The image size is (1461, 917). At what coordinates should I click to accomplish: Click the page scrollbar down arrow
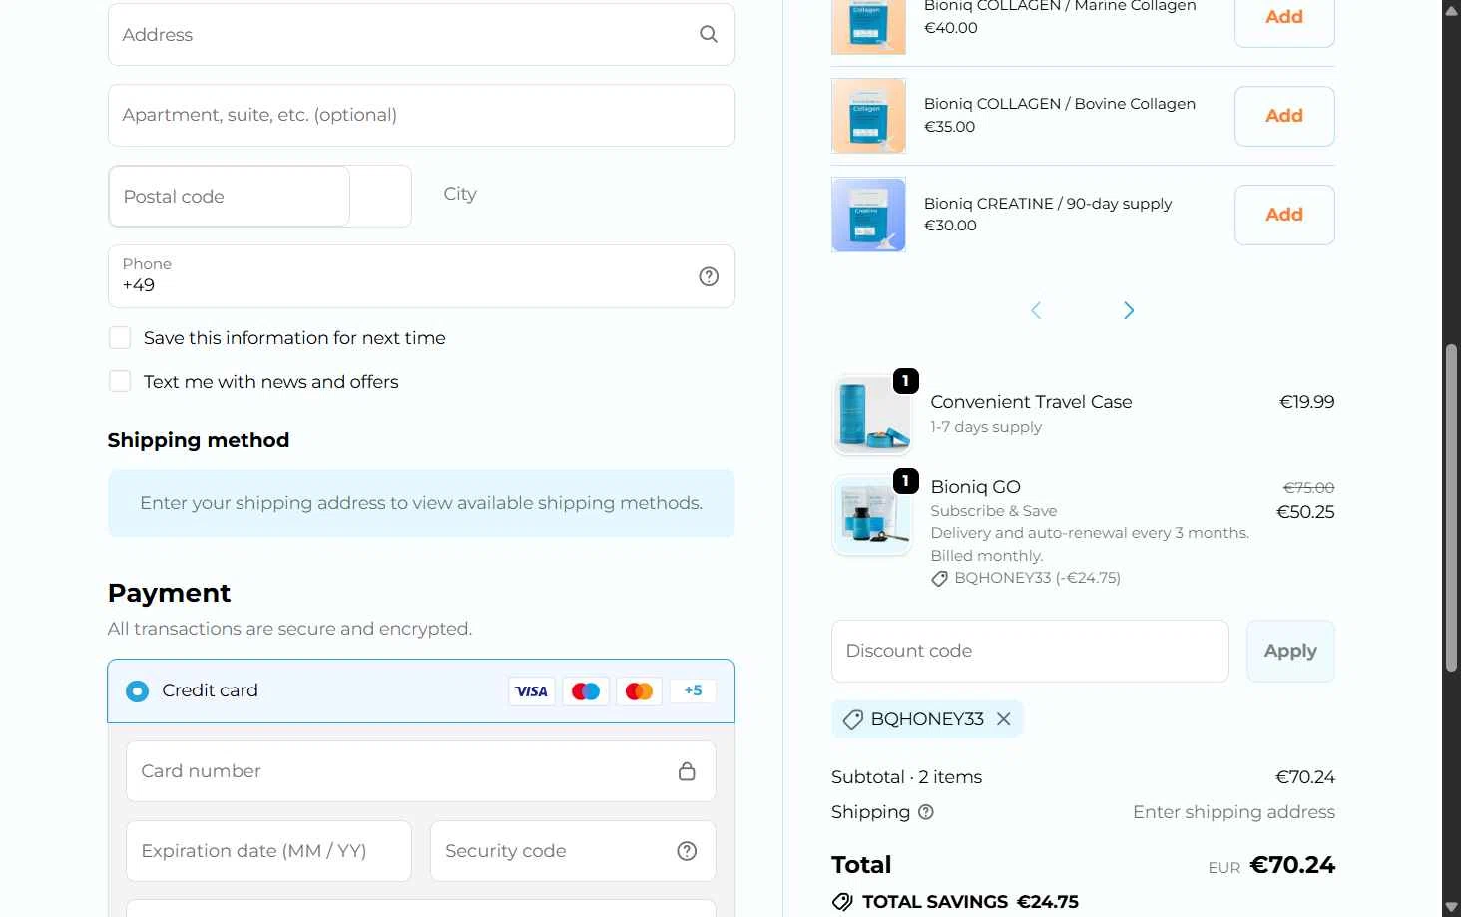[x=1451, y=906]
